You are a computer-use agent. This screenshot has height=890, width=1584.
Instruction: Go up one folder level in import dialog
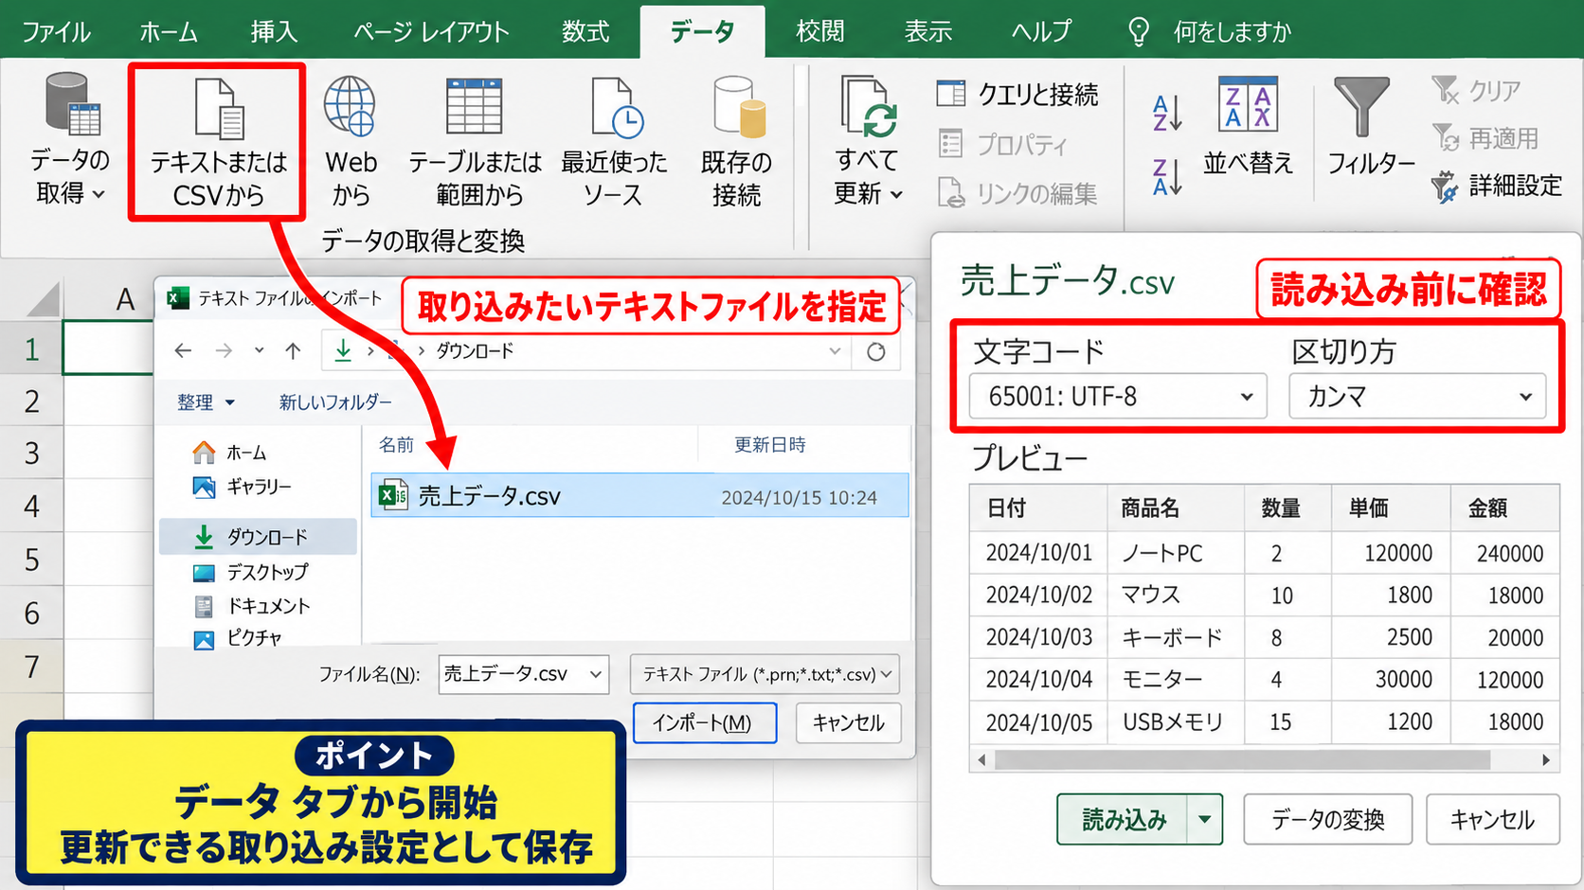point(293,351)
